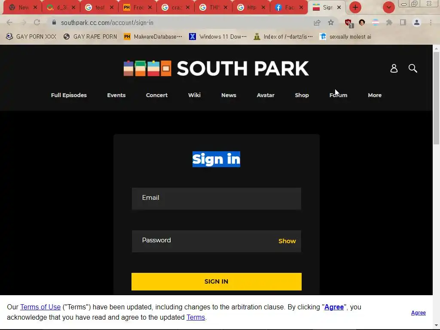
Task: Close the New tab
Action: pyautogui.click(x=35, y=8)
